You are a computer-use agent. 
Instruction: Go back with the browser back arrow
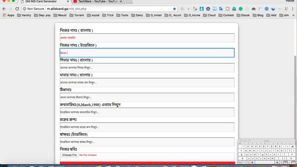click(4, 9)
